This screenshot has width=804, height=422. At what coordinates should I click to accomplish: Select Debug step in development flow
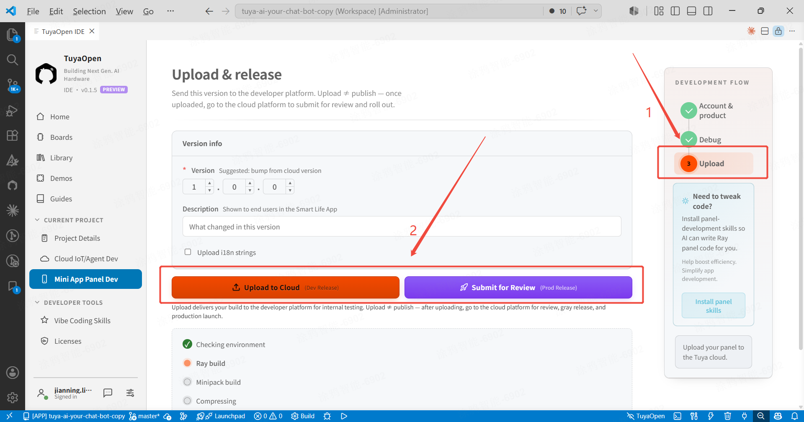pos(701,139)
